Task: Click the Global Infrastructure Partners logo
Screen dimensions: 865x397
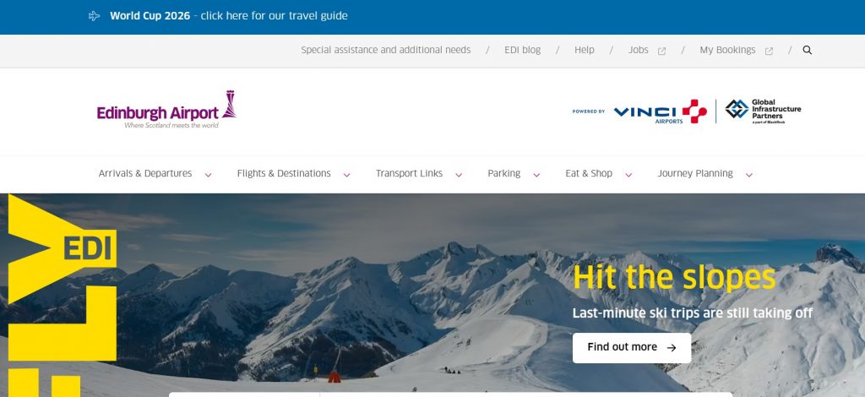Action: [763, 111]
